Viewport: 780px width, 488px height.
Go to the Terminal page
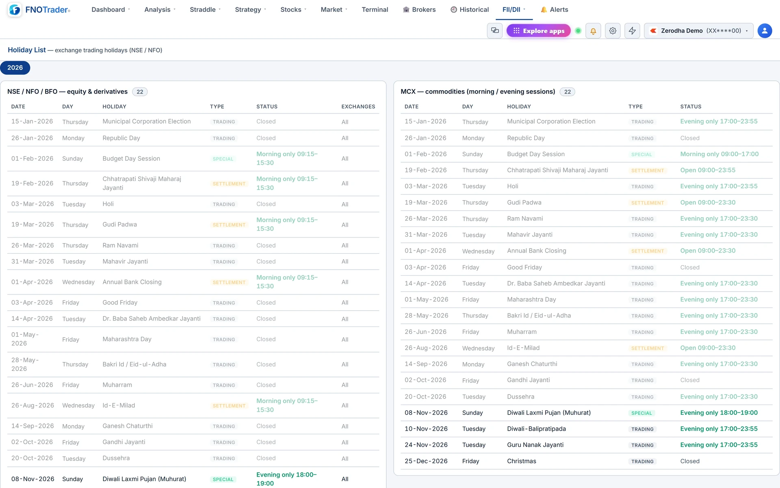(375, 9)
